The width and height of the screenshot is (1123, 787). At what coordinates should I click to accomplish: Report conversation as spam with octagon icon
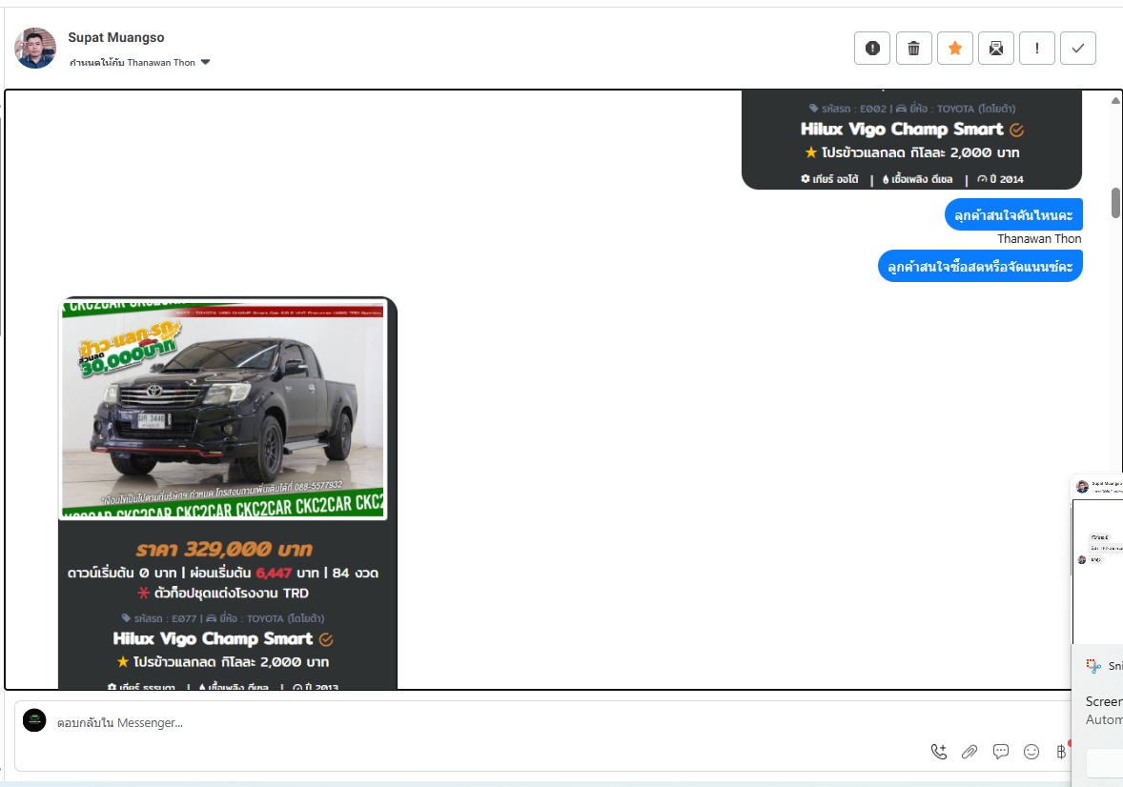pyautogui.click(x=871, y=48)
